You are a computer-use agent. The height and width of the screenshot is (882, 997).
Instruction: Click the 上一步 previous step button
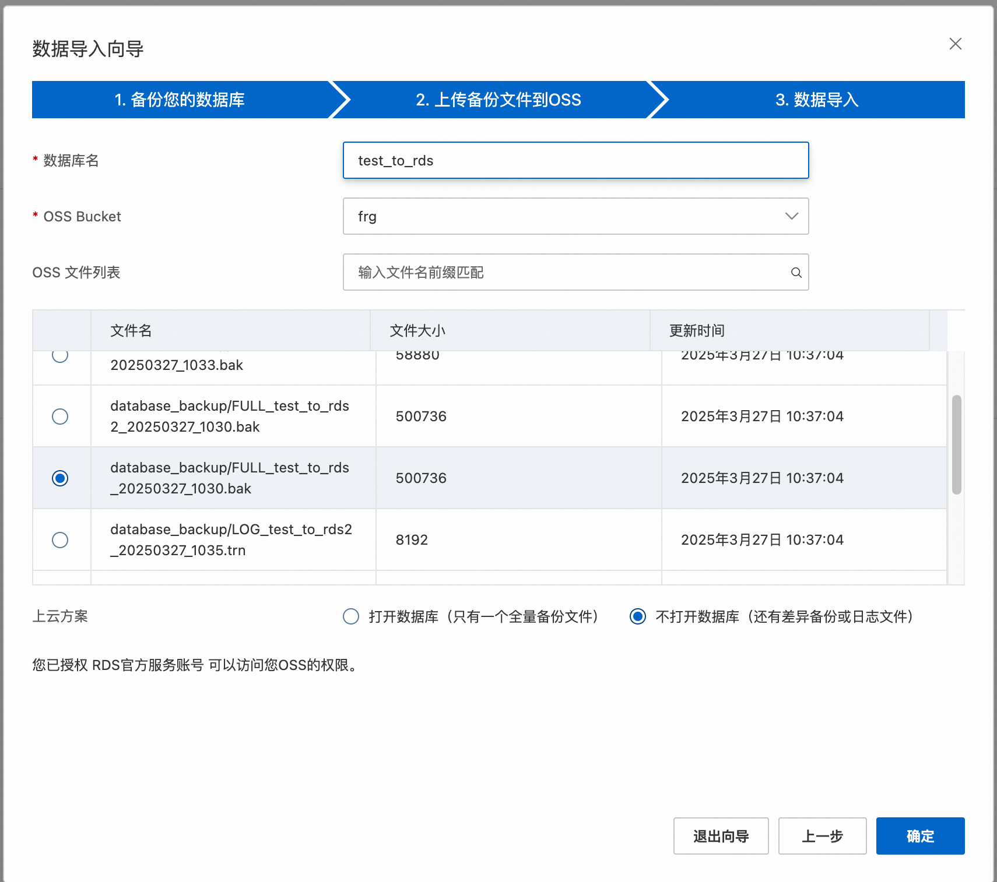click(822, 836)
